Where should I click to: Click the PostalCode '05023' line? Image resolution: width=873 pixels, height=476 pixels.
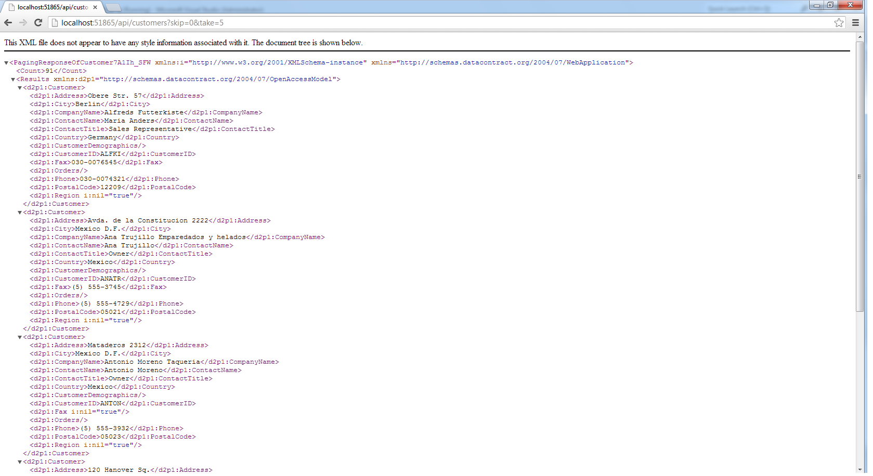pyautogui.click(x=113, y=437)
